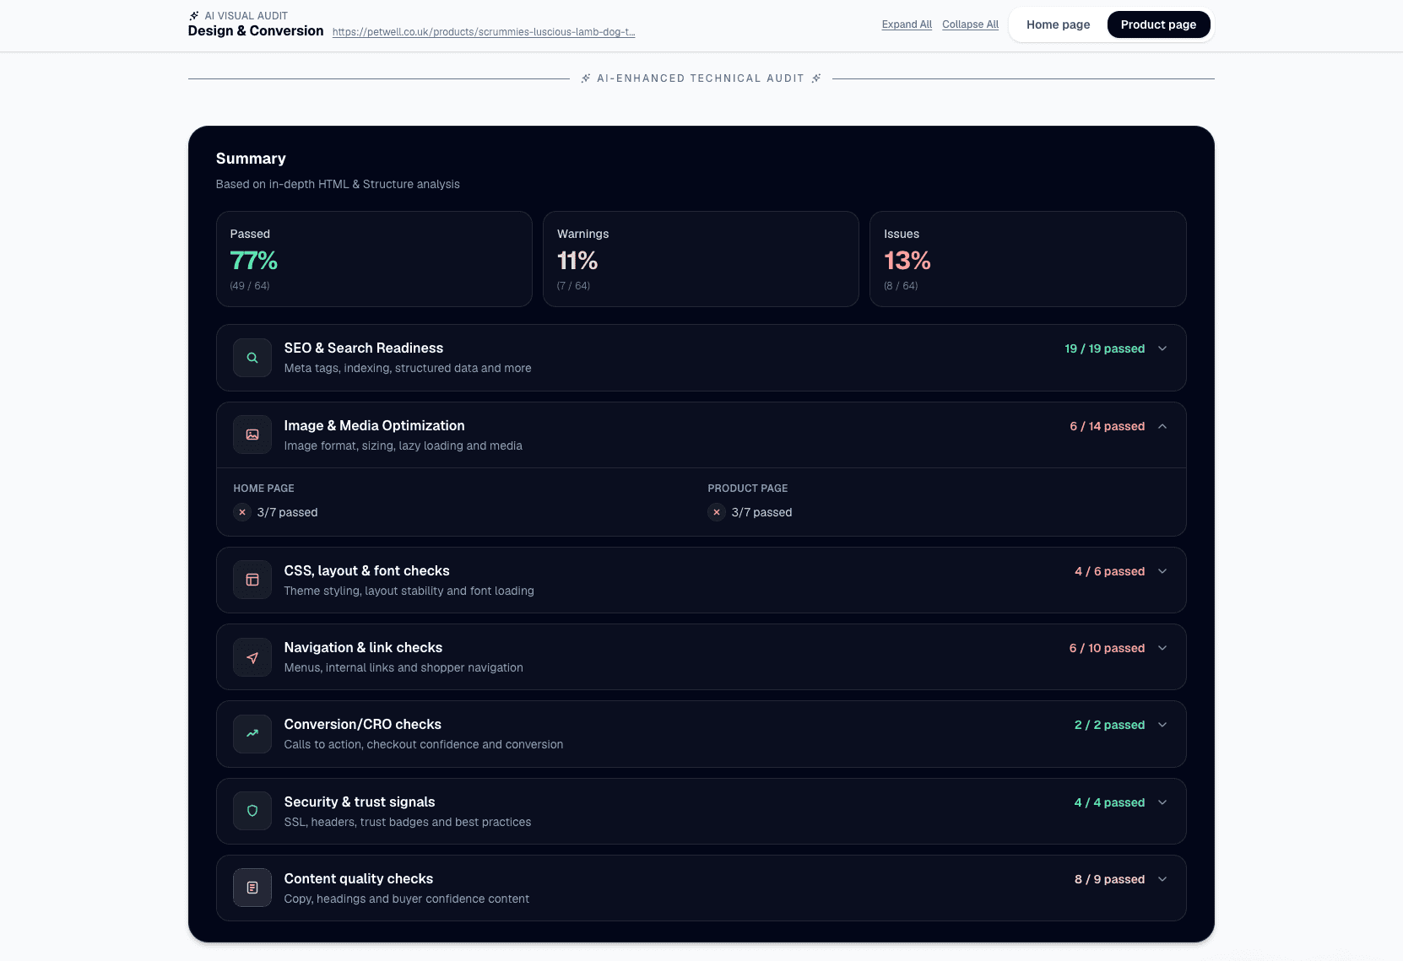Click the Issues 13% summary card
The width and height of the screenshot is (1403, 961).
[1028, 259]
